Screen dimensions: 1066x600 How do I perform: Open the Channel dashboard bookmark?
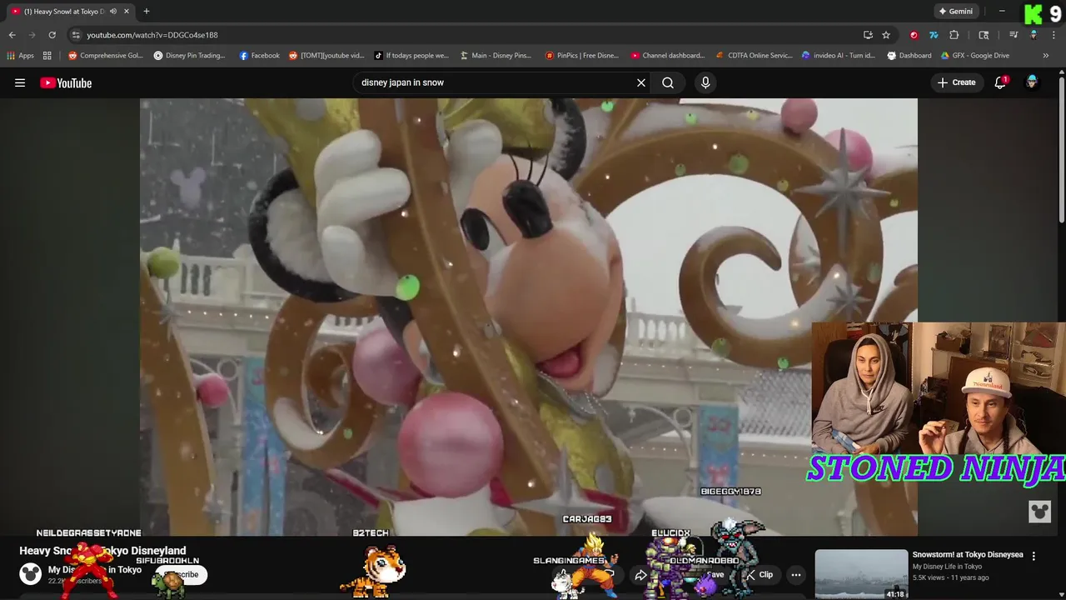click(668, 56)
